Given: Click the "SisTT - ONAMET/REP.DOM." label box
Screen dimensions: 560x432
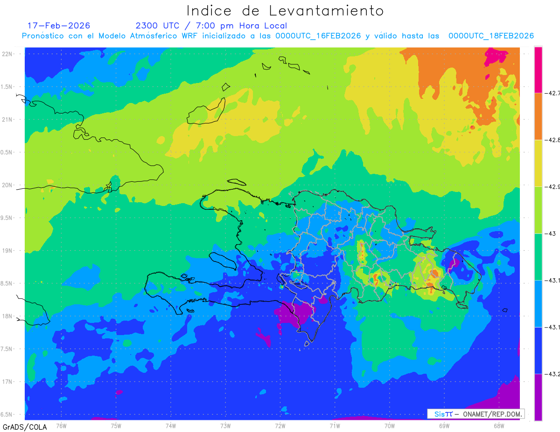Looking at the screenshot, I should [476, 414].
